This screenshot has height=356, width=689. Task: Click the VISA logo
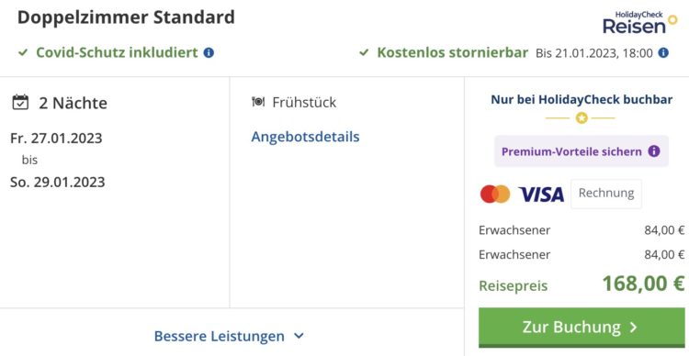[x=541, y=194]
